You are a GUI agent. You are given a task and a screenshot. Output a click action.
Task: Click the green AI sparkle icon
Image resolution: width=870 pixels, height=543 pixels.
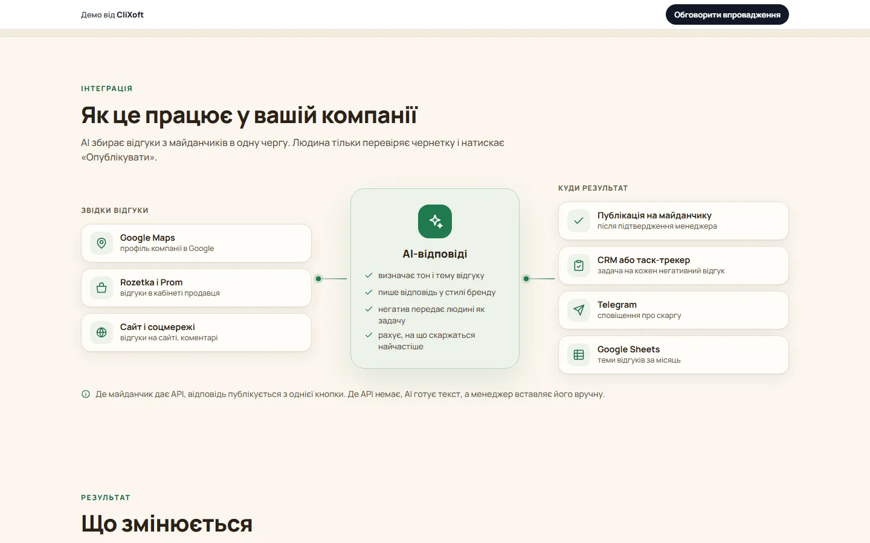(x=435, y=221)
